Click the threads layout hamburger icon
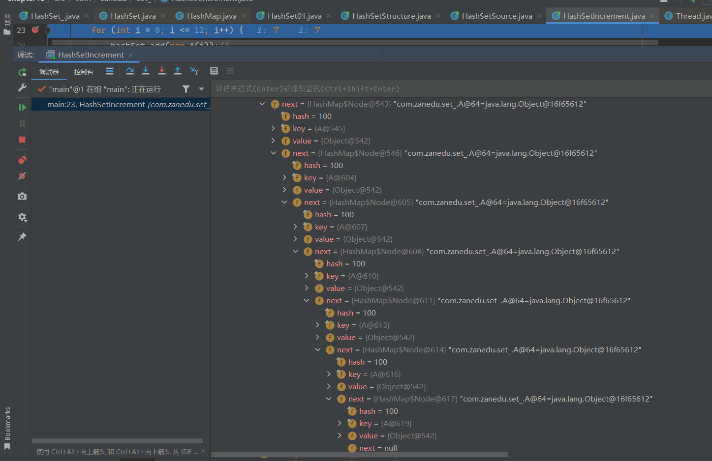712x461 pixels. [110, 71]
